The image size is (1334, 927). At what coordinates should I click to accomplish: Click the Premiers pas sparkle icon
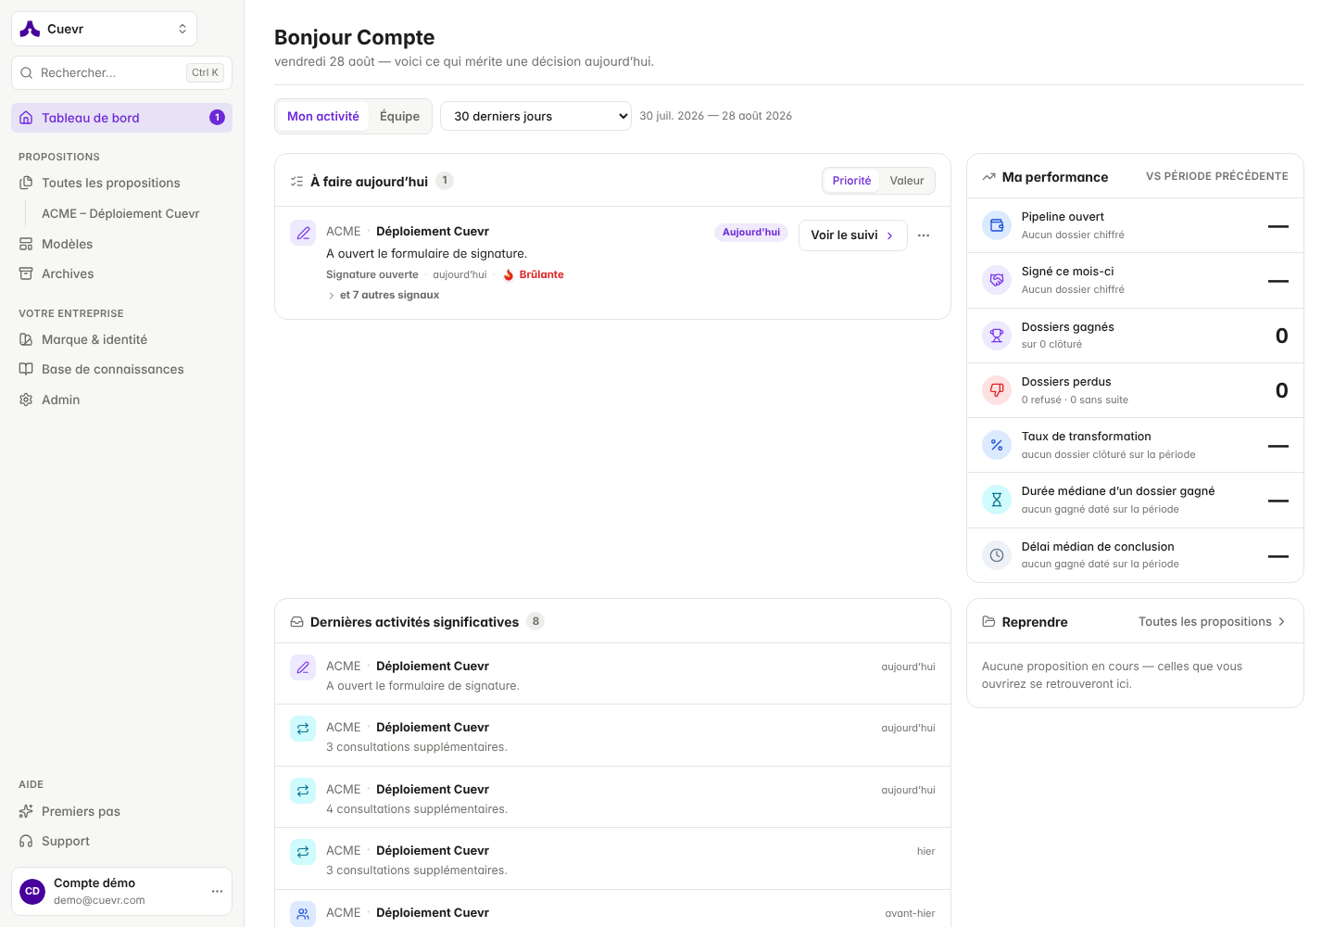26,811
